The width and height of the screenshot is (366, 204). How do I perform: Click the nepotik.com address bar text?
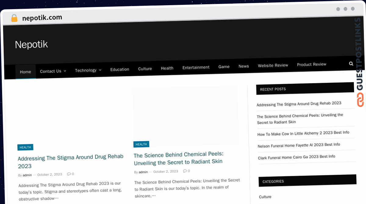42,18
